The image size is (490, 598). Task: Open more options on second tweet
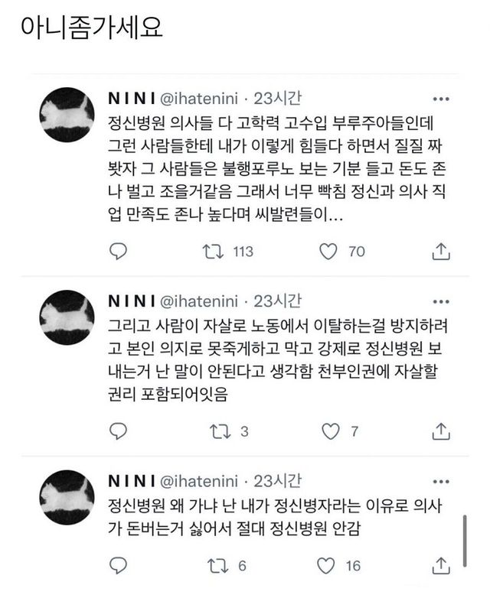(441, 302)
